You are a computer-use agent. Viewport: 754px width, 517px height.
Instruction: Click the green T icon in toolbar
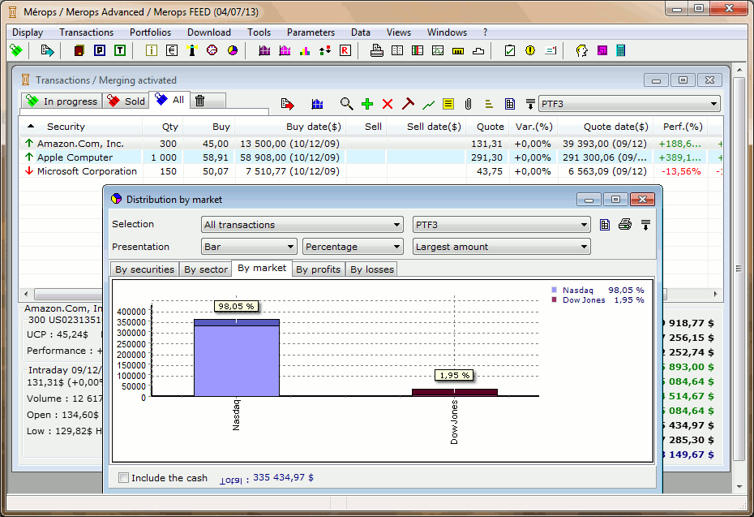click(x=120, y=50)
